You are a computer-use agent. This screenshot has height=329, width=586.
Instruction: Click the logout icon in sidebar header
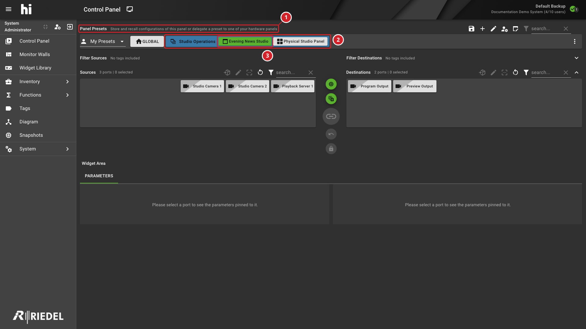70,27
